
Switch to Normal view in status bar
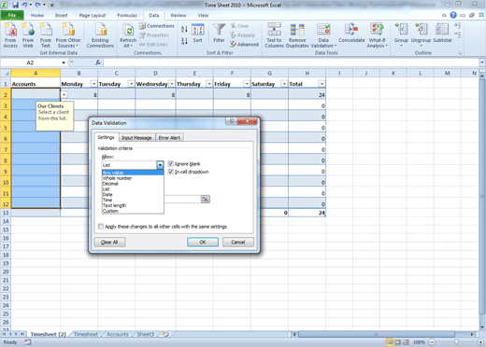coord(390,342)
